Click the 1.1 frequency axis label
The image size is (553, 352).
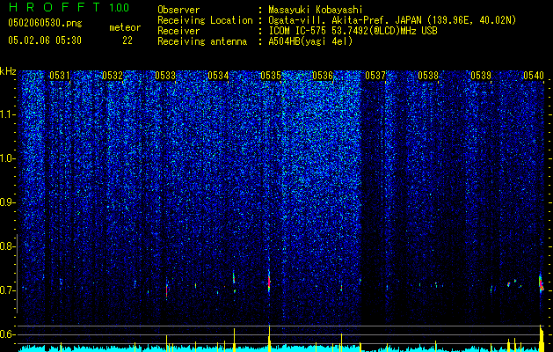click(x=8, y=114)
